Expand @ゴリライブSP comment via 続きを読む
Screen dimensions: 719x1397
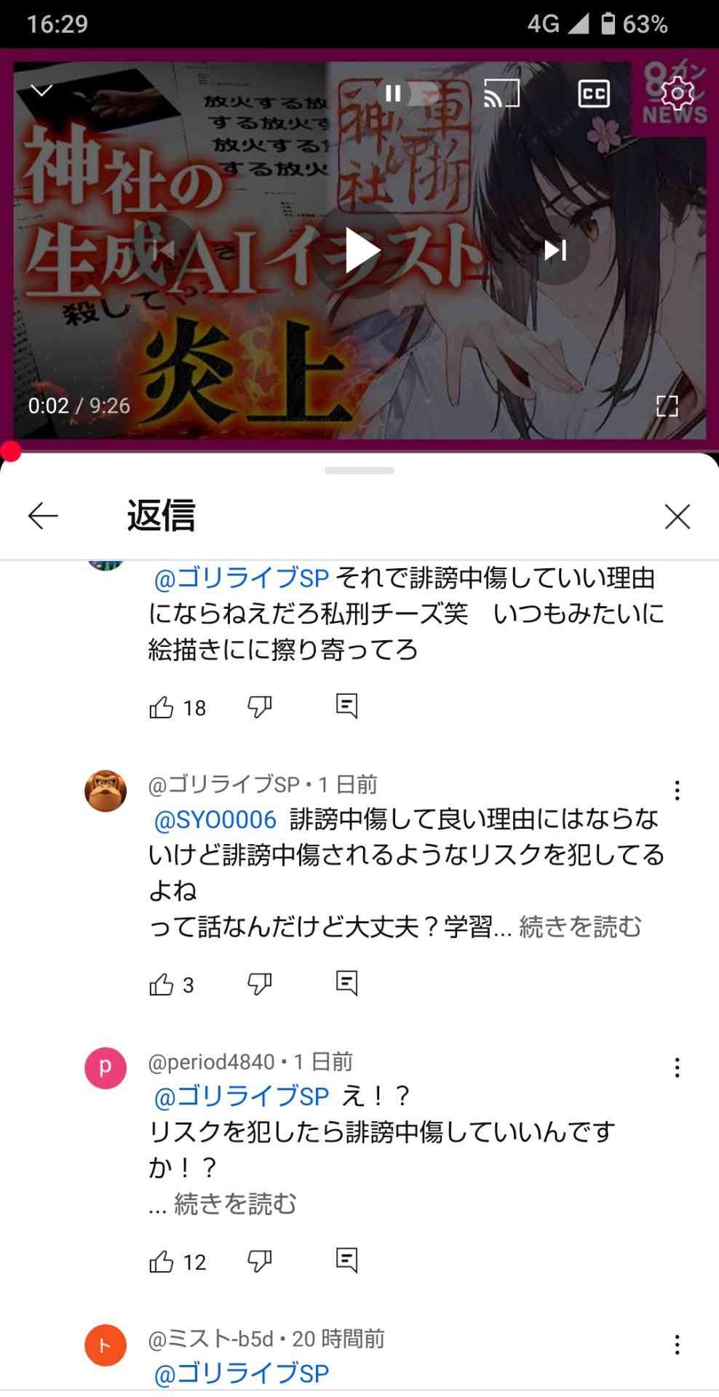tap(580, 927)
